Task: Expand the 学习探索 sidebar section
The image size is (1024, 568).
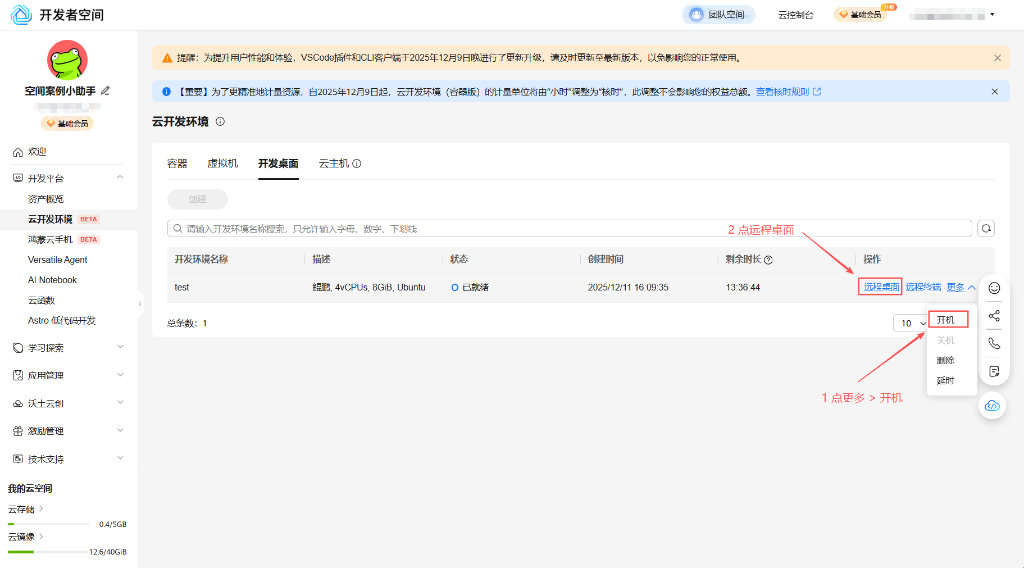Action: [x=120, y=347]
